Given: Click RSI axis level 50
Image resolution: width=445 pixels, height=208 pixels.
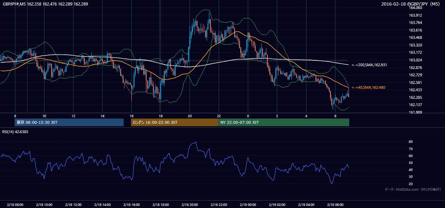Looking at the screenshot, I should pyautogui.click(x=411, y=163).
